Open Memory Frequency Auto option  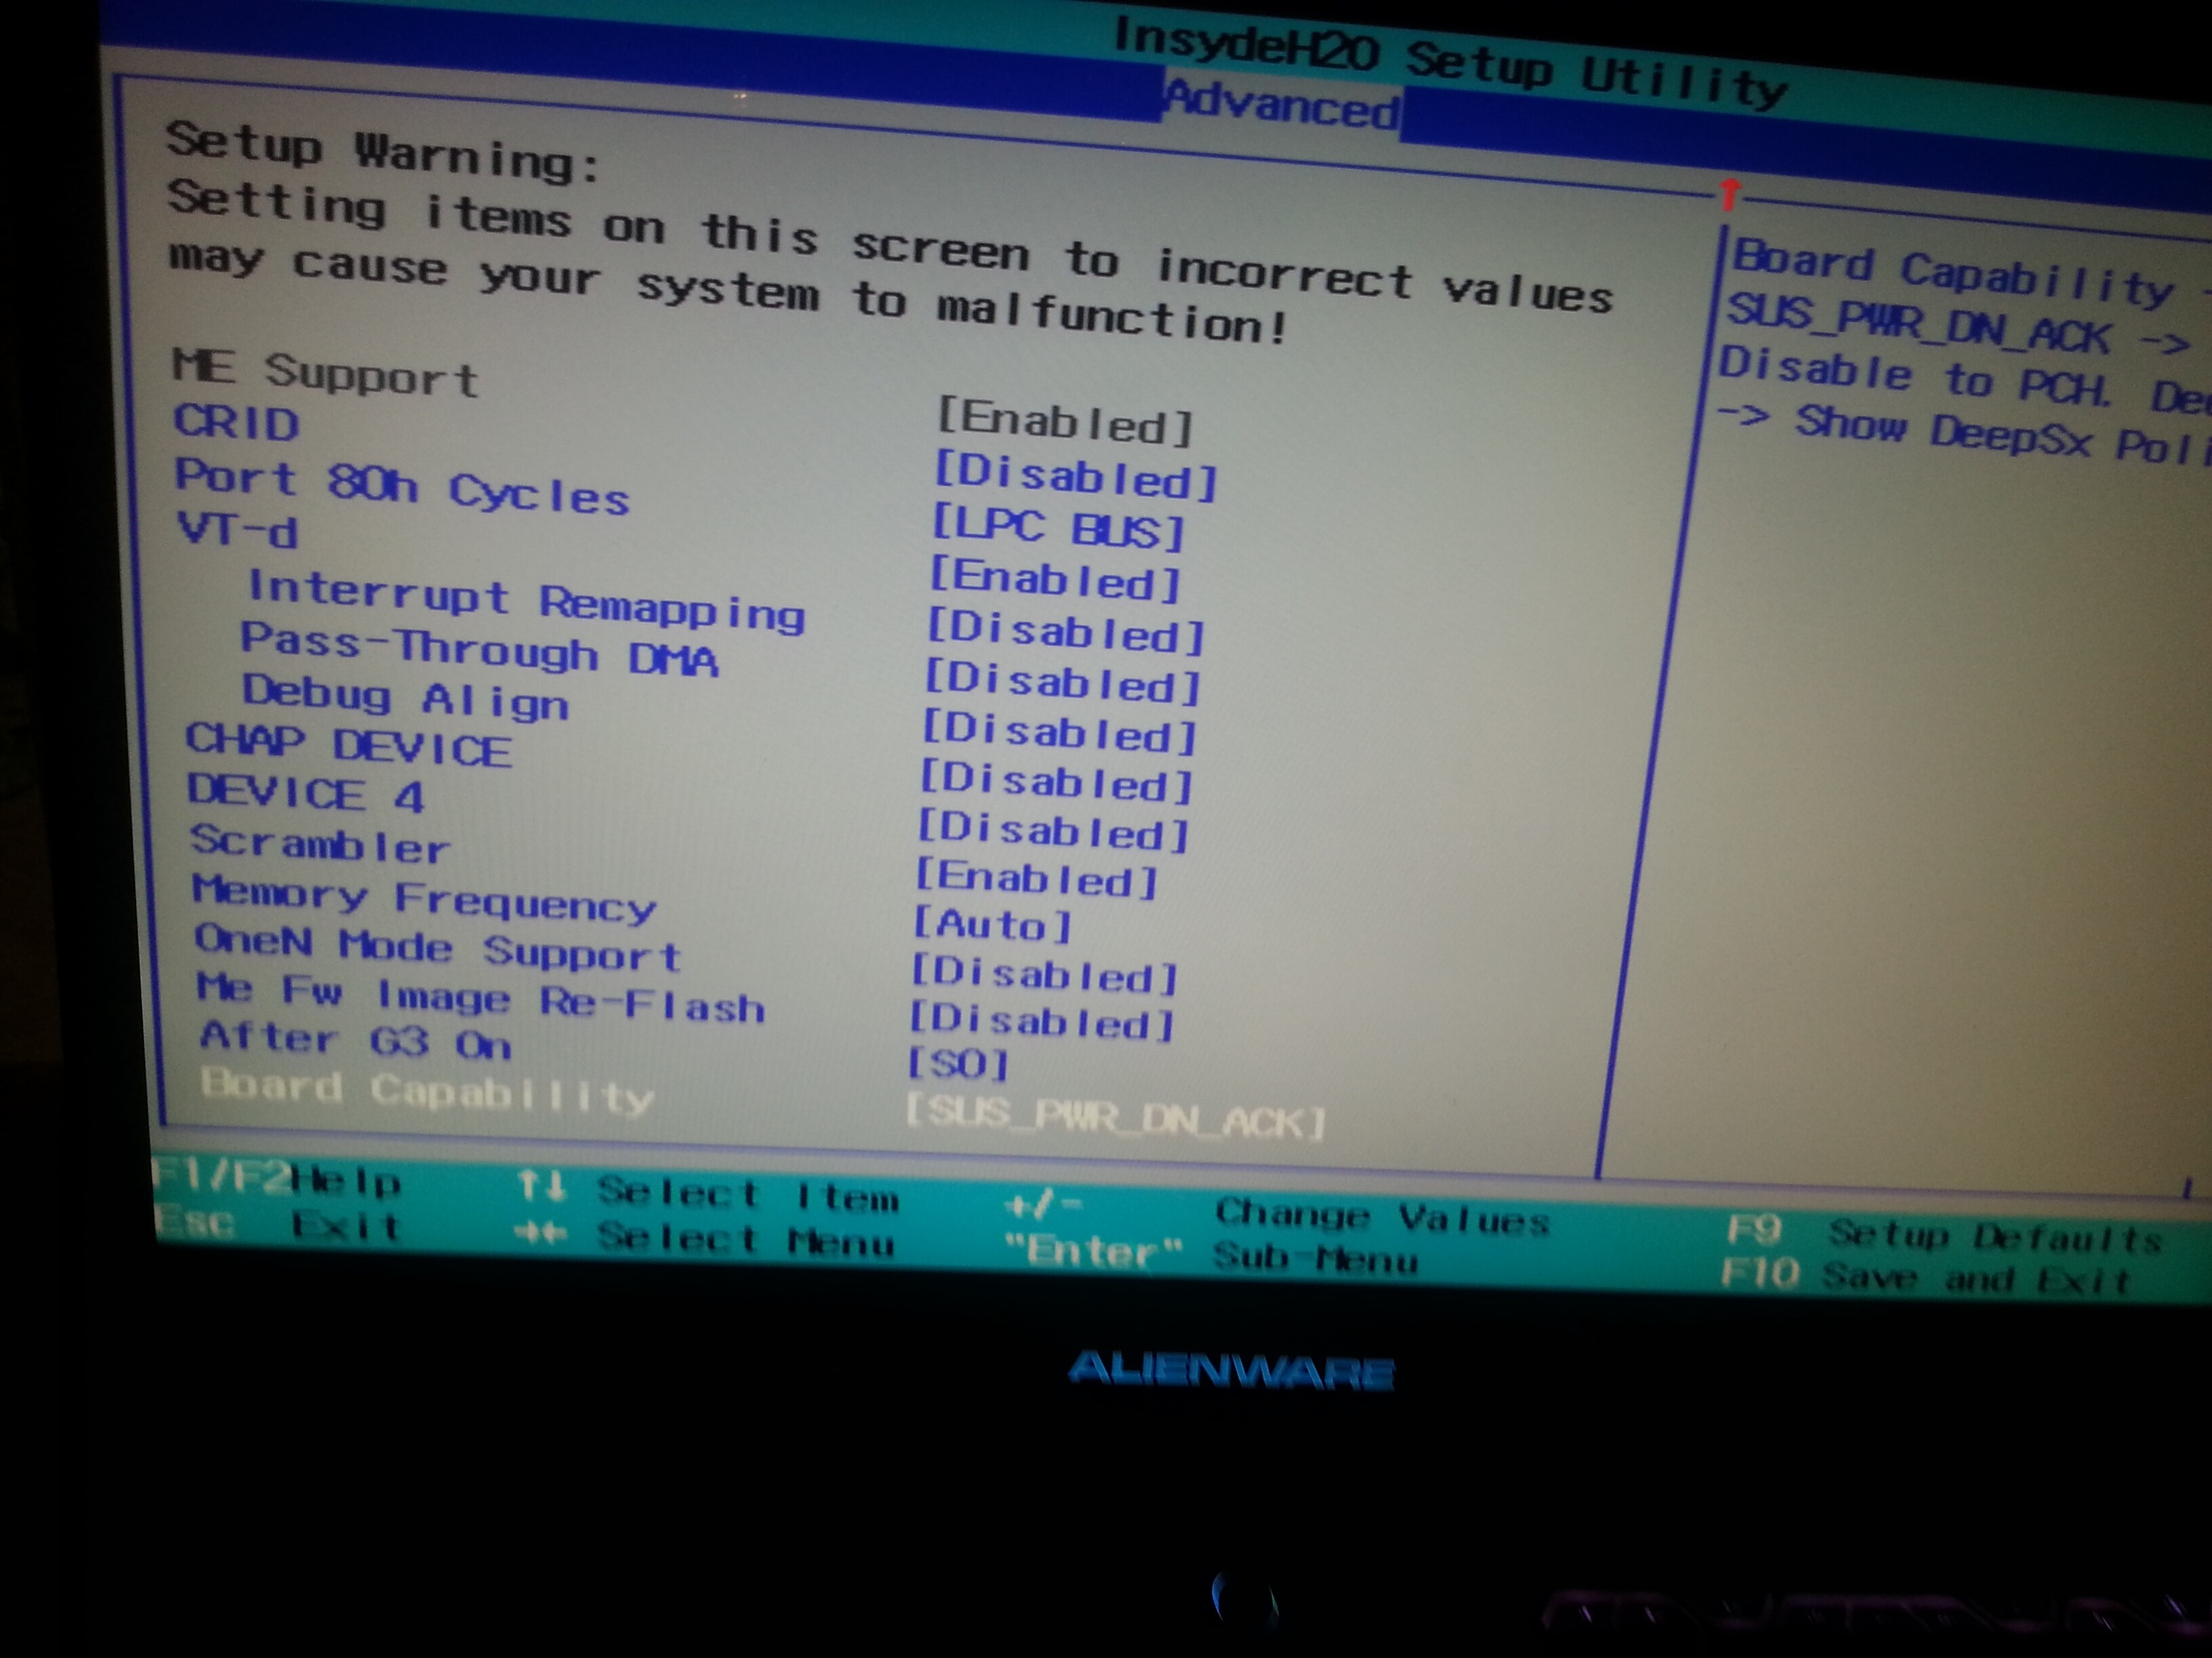click(991, 924)
